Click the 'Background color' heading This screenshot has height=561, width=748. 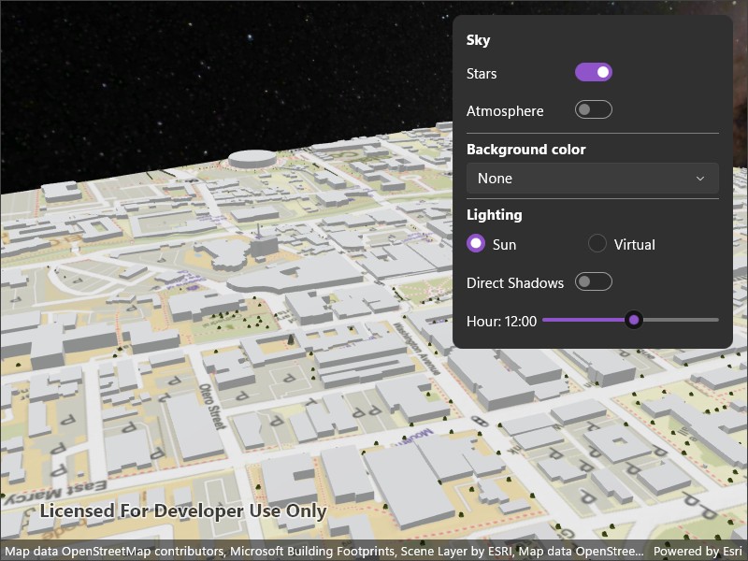click(526, 150)
